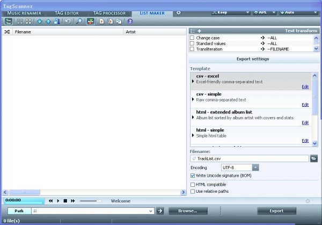This screenshot has height=225, width=322.
Task: Click the folder icon beside TrackList.csv
Action: (313, 158)
